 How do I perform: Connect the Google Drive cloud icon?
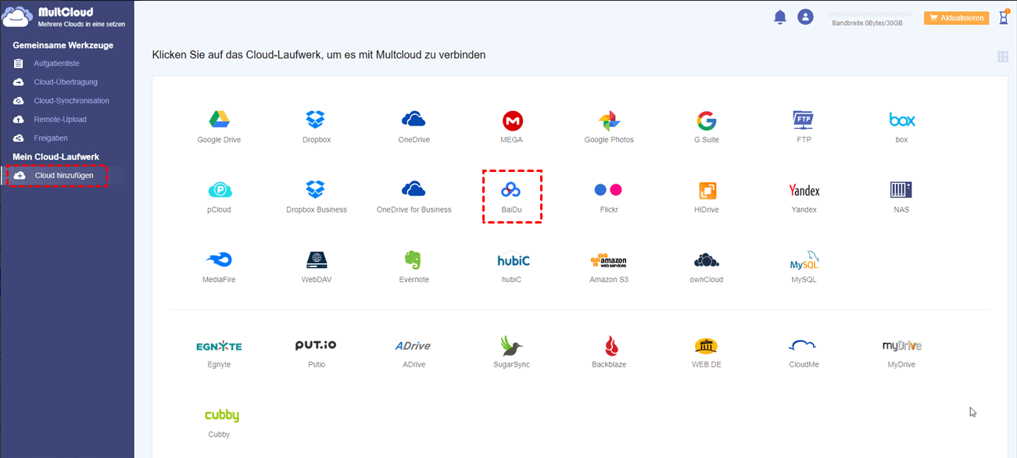click(x=219, y=120)
